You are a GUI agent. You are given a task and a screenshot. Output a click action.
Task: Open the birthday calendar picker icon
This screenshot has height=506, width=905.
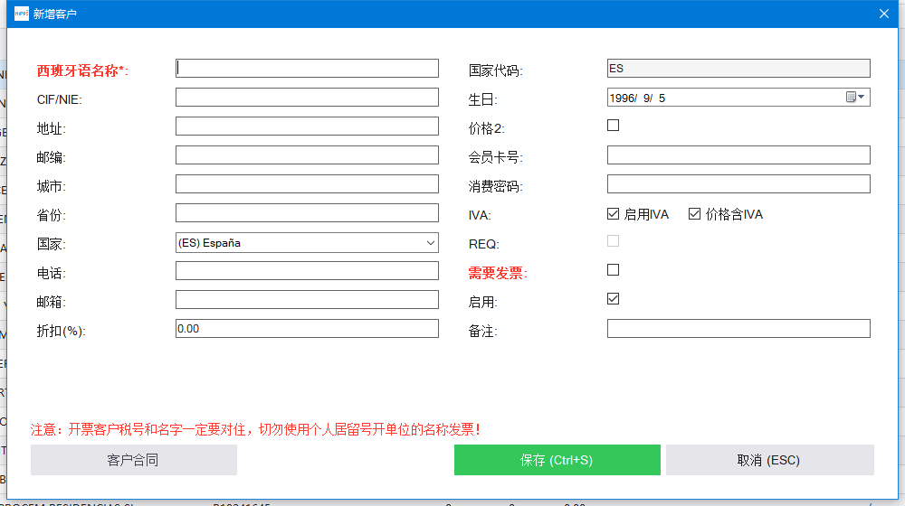pos(855,97)
